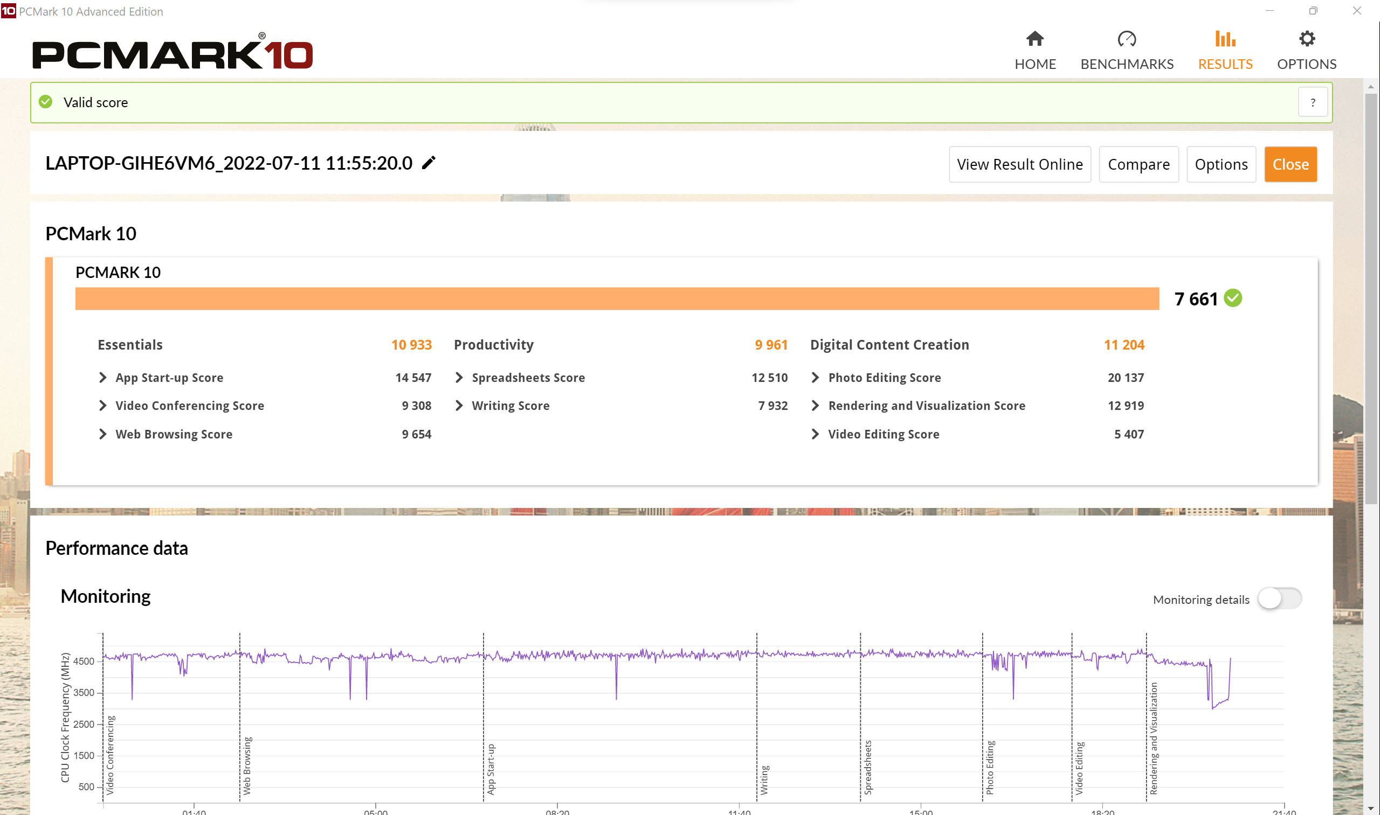Open Benchmarks via the gauge icon
1380x815 pixels.
[x=1126, y=39]
